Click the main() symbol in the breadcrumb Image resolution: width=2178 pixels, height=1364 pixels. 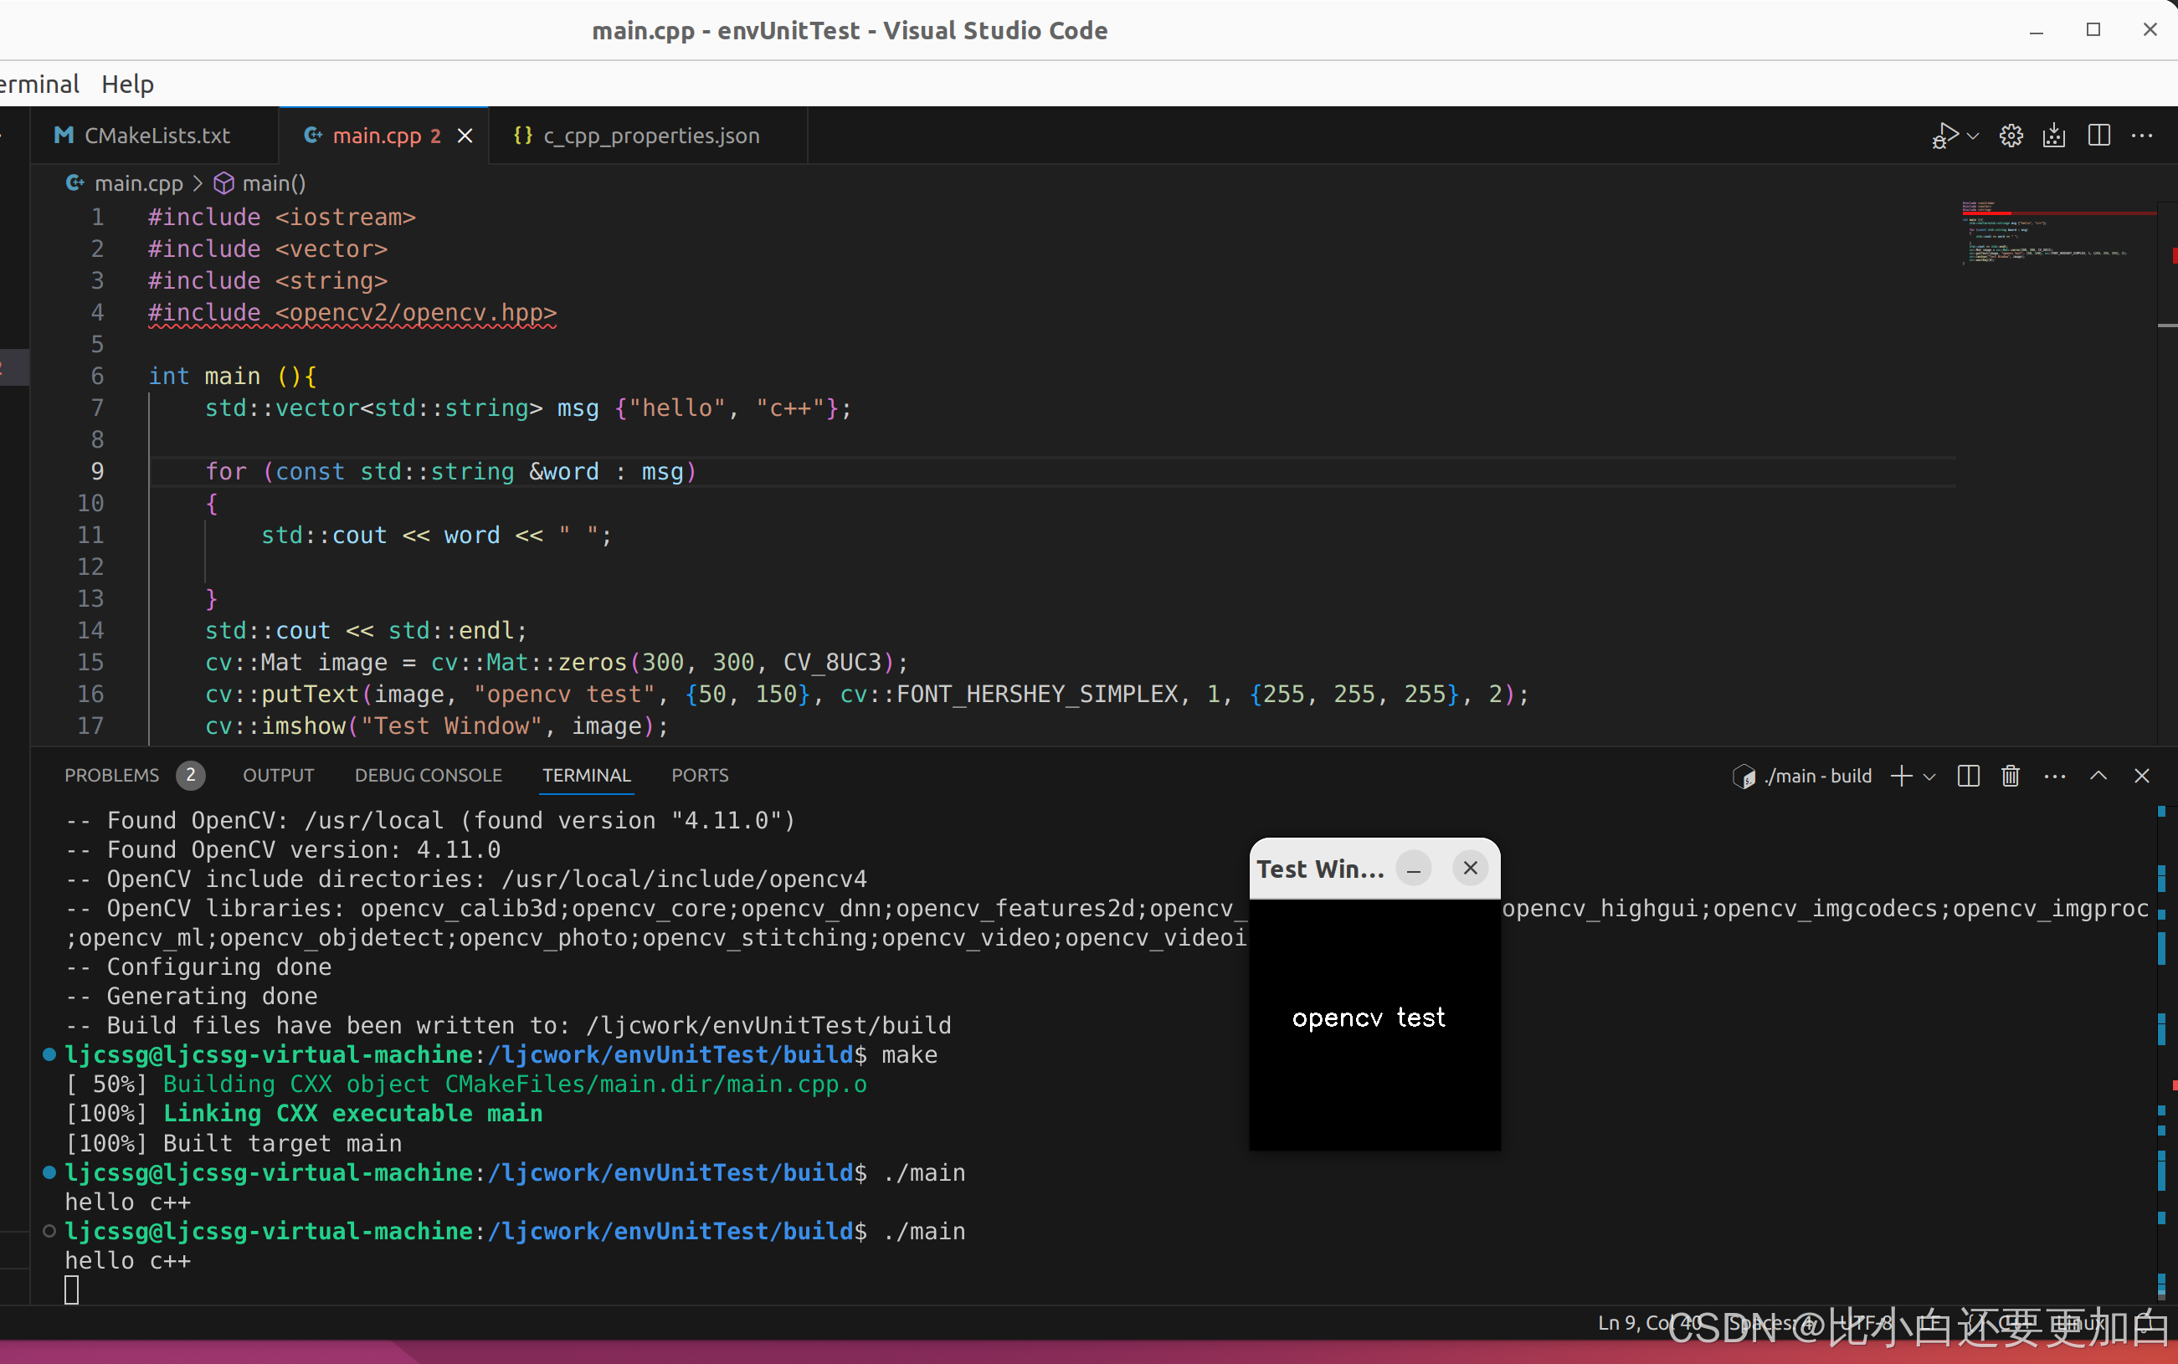point(273,183)
